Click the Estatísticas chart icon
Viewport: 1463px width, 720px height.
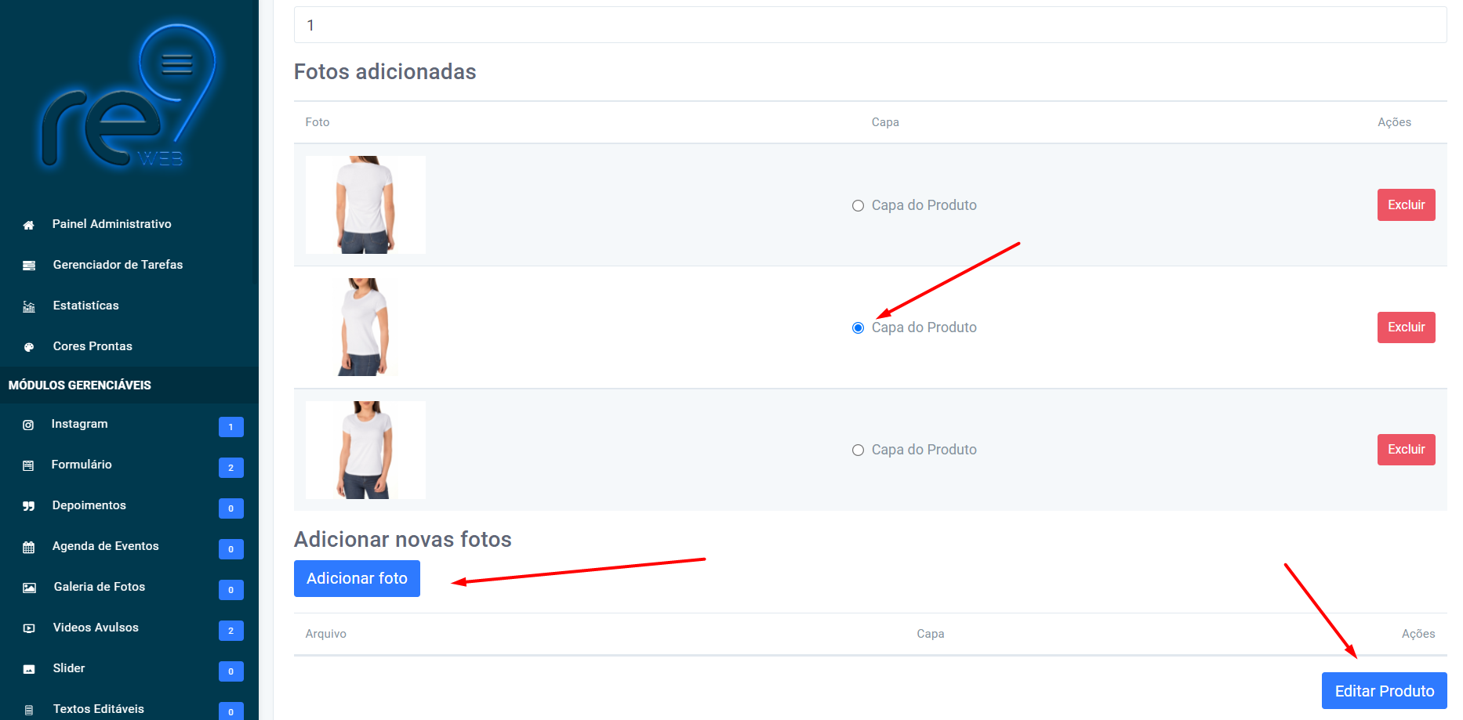click(29, 306)
